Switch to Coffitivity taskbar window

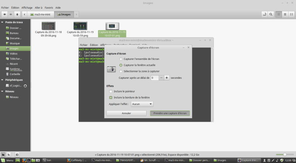[x=78, y=160]
